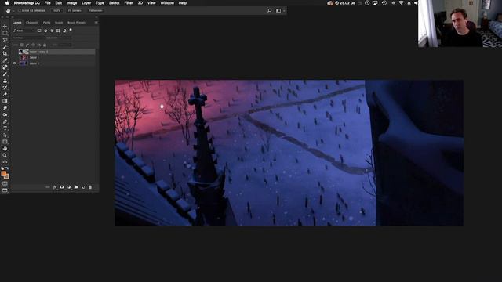Screen dimensions: 502x282
Task: Open the Edit Toolbar three-dots button
Action: 5,162
